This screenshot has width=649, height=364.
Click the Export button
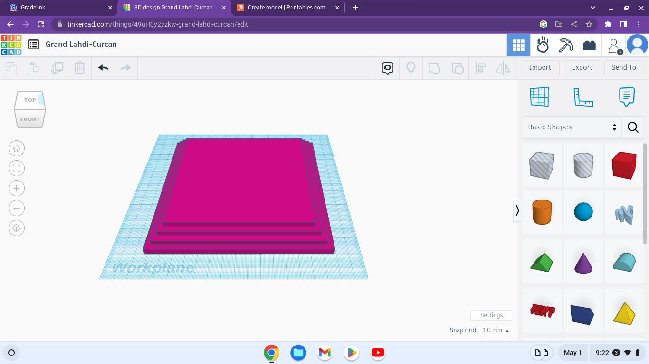tap(582, 67)
